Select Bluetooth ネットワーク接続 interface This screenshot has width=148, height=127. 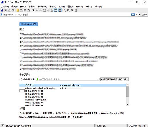[73, 100]
